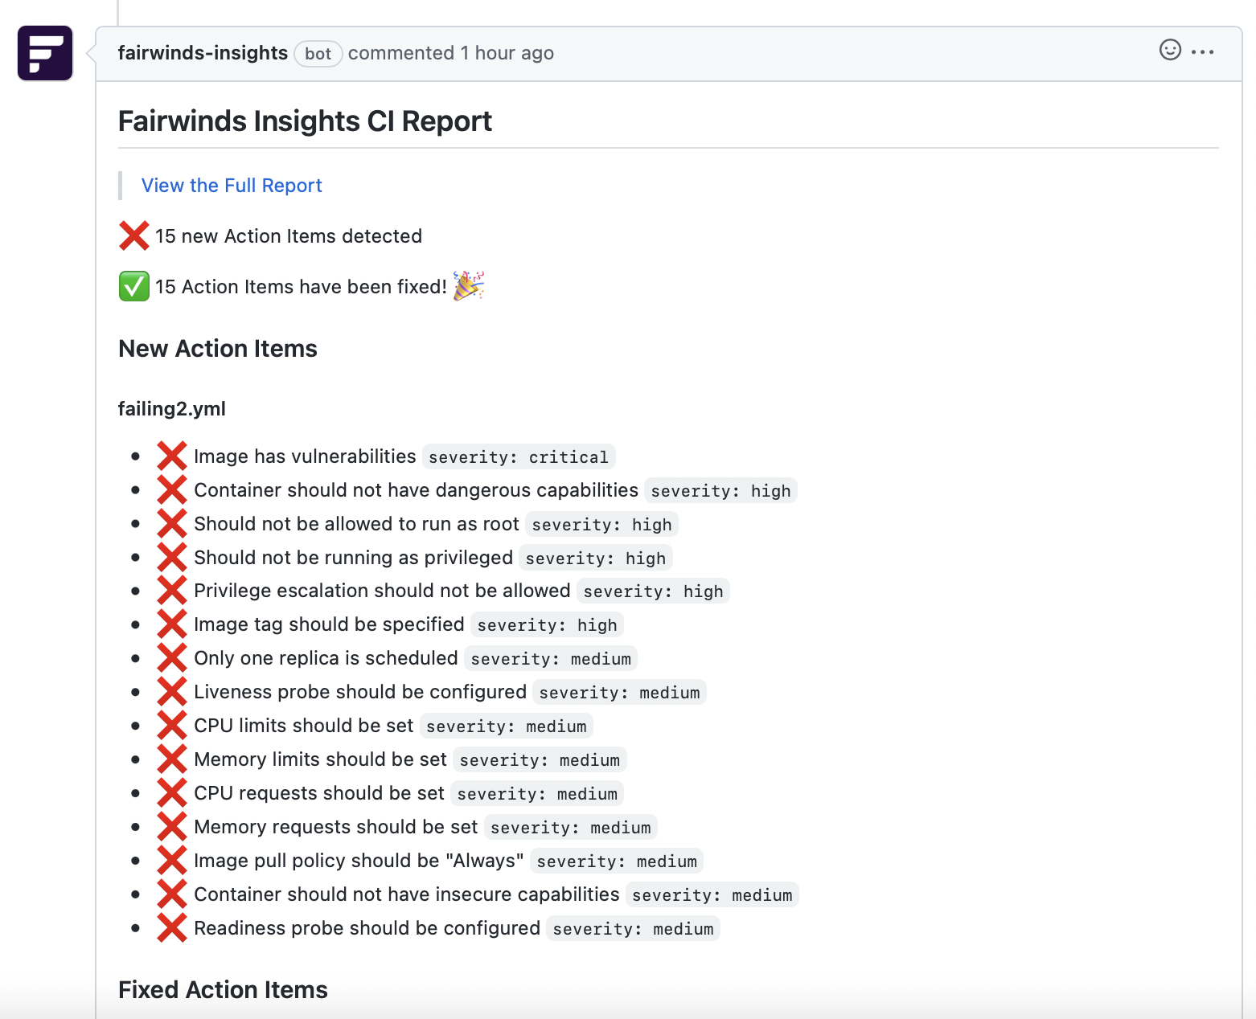Click red X next to CPU limits item
1256x1019 pixels.
click(172, 726)
